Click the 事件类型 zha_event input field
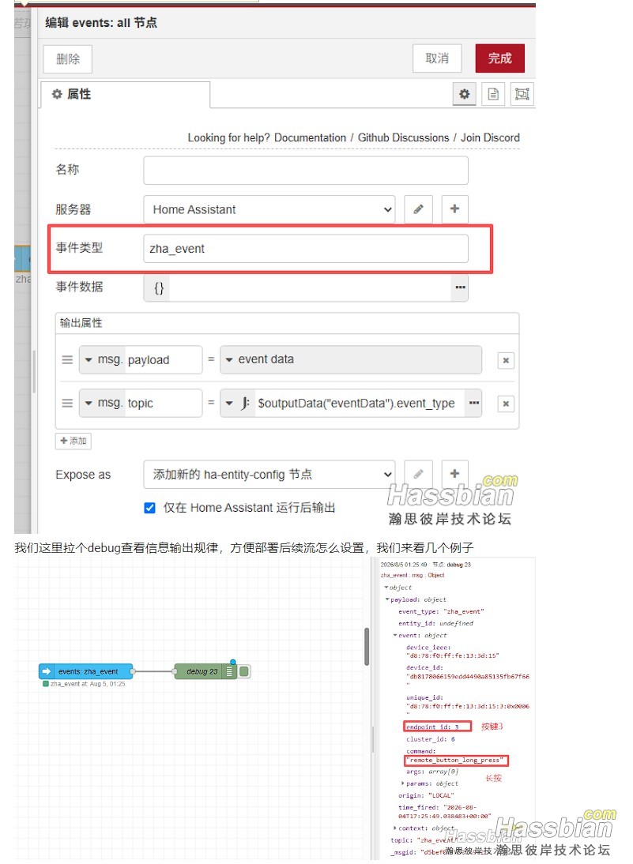The width and height of the screenshot is (633, 864). click(306, 249)
